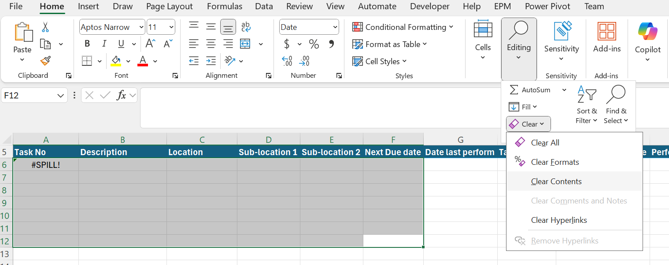Select cell with #SPILL! error
The image size is (669, 265).
(x=46, y=165)
